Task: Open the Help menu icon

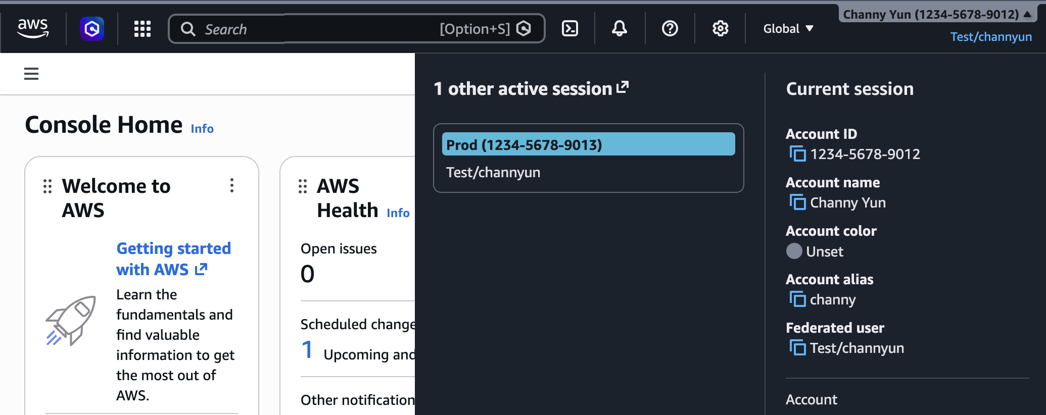Action: click(x=670, y=29)
